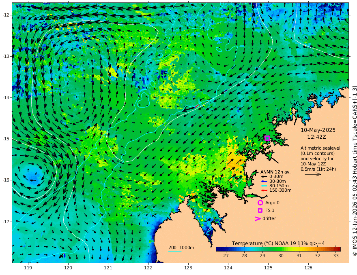Viewport: 357px width, 275px height.
Task: Click the cyan 80-150m arrow legend symbol
Action: pyautogui.click(x=264, y=186)
